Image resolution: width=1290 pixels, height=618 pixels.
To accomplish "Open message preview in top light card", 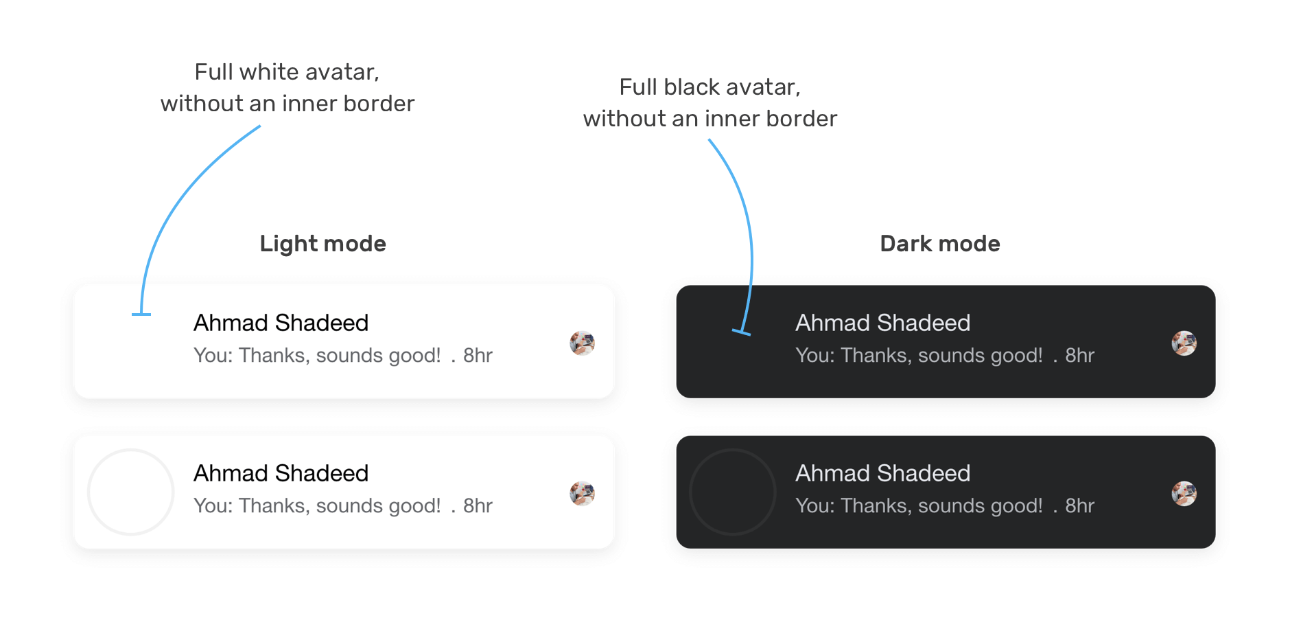I will click(x=317, y=356).
